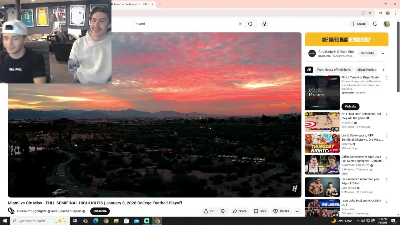Open Task View on the taskbar
Screen dimensions: 400x225
75,221
